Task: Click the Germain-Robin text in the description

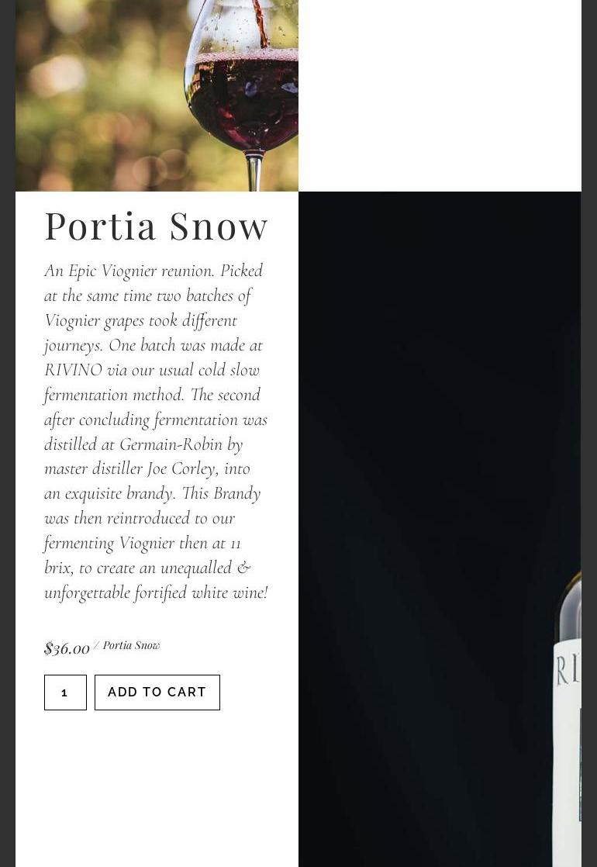Action: click(x=171, y=444)
